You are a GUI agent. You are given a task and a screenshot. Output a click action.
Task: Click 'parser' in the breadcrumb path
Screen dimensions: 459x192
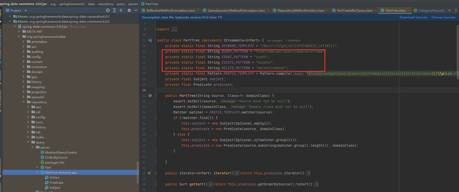tap(133, 4)
